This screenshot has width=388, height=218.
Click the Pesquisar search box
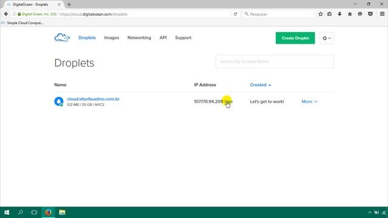(x=278, y=14)
